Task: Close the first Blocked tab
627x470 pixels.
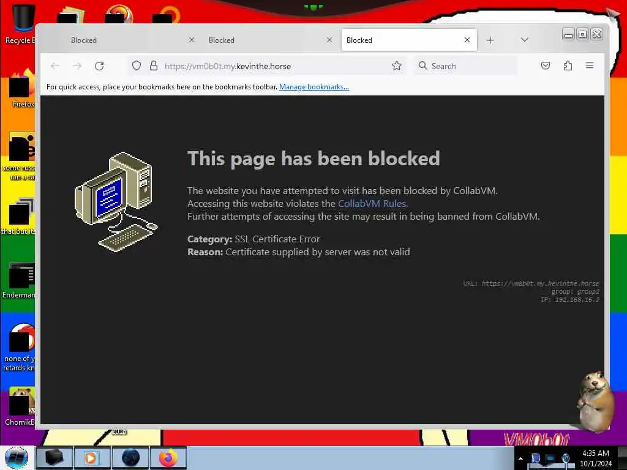Action: point(192,40)
